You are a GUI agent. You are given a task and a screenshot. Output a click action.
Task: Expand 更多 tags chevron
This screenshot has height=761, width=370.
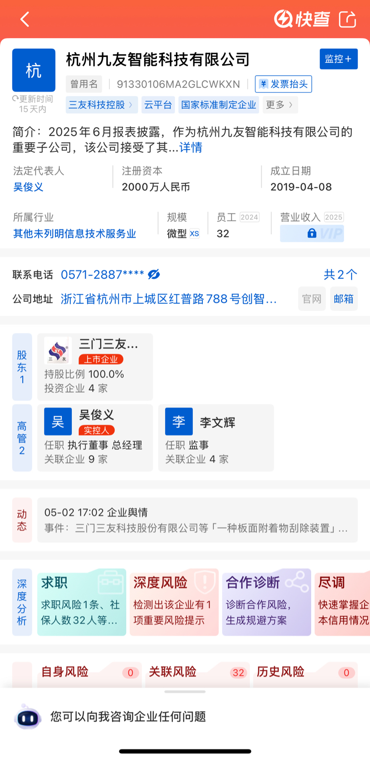[x=280, y=105]
